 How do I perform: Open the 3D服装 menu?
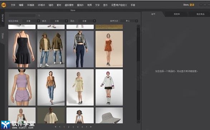tap(30, 5)
